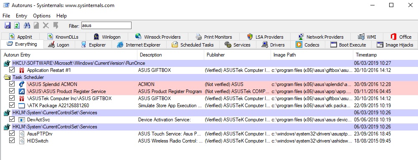Select the Device Activation Service: description
This screenshot has height=160, width=418.
[165, 120]
